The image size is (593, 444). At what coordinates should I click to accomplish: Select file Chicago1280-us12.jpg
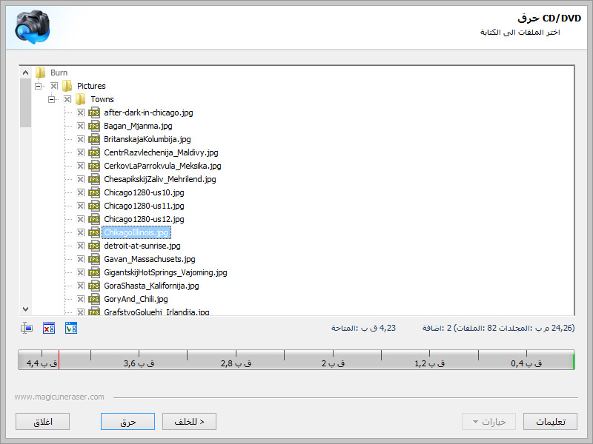(x=144, y=219)
